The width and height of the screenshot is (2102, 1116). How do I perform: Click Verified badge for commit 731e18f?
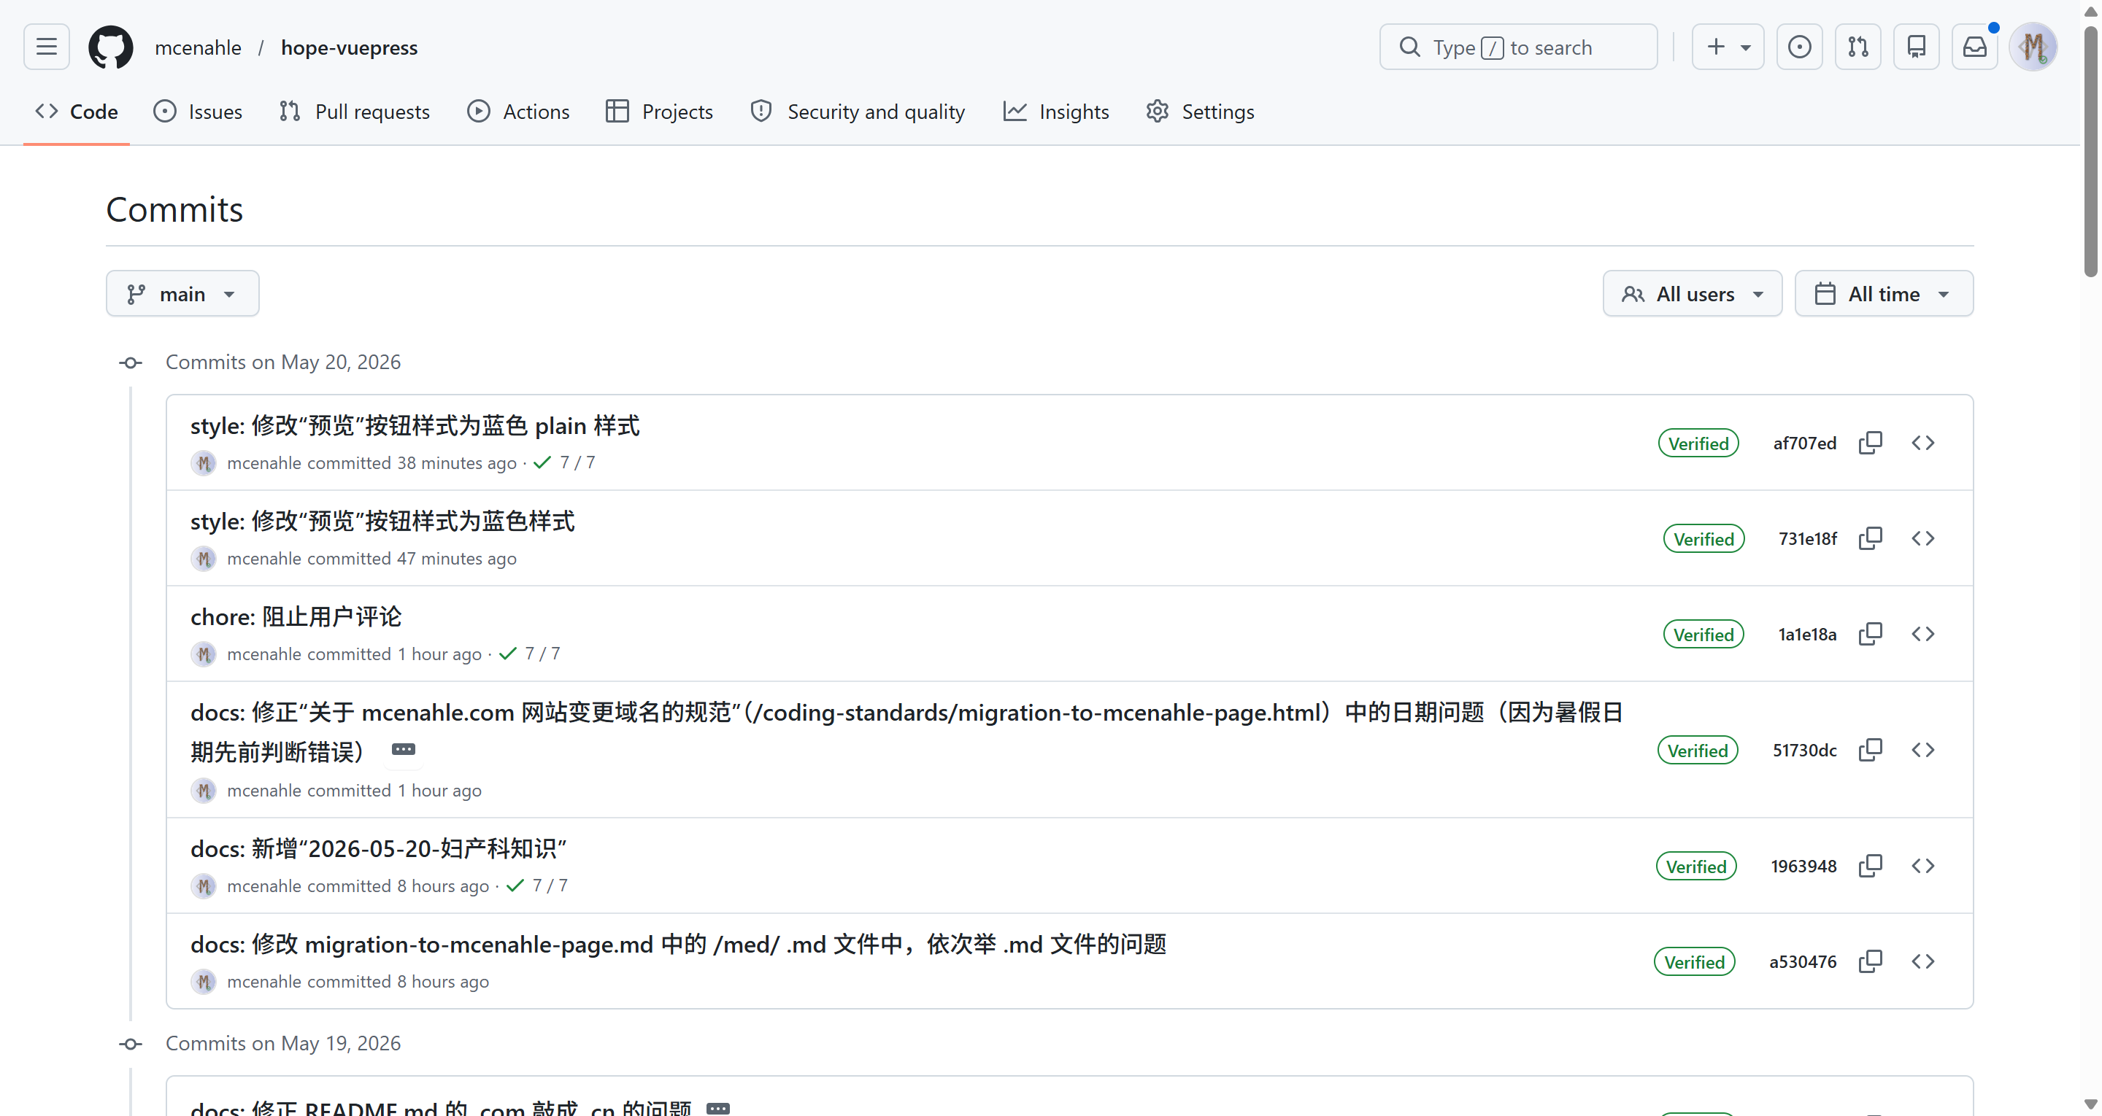click(x=1703, y=538)
